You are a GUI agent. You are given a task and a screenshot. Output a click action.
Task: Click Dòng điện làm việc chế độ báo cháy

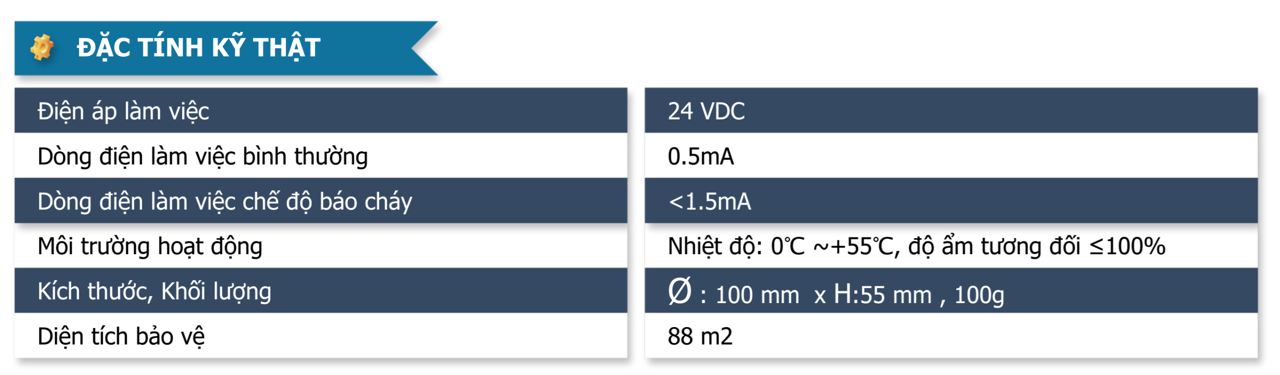coord(224,201)
